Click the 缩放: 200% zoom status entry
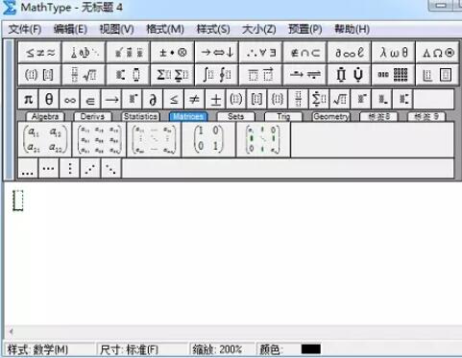 point(217,349)
